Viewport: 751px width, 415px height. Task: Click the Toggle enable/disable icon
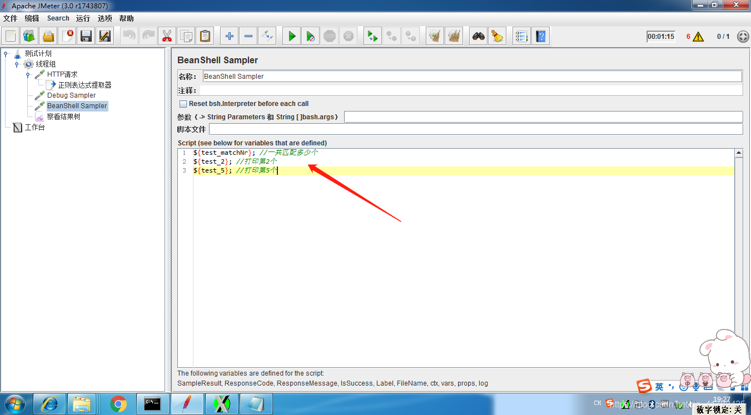(267, 37)
